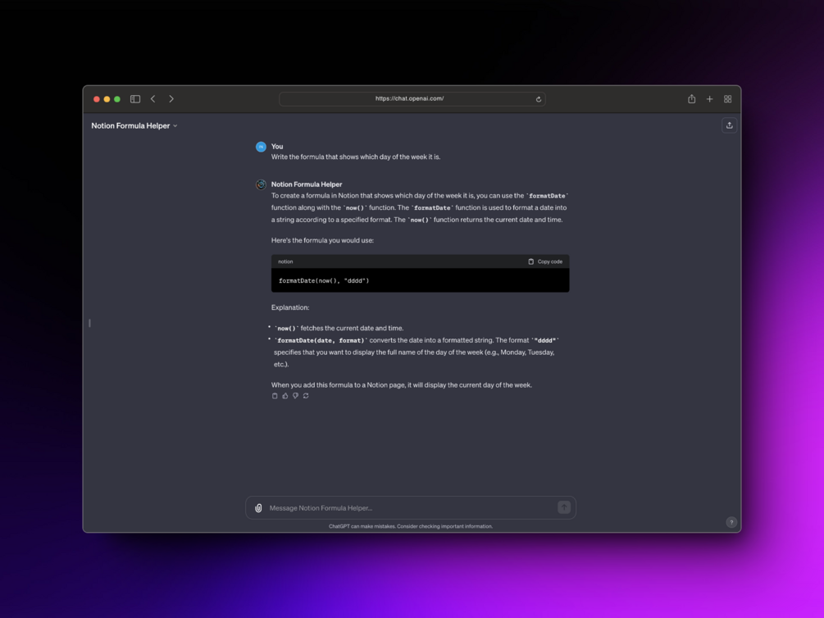Close the window with the red button

[x=97, y=99]
